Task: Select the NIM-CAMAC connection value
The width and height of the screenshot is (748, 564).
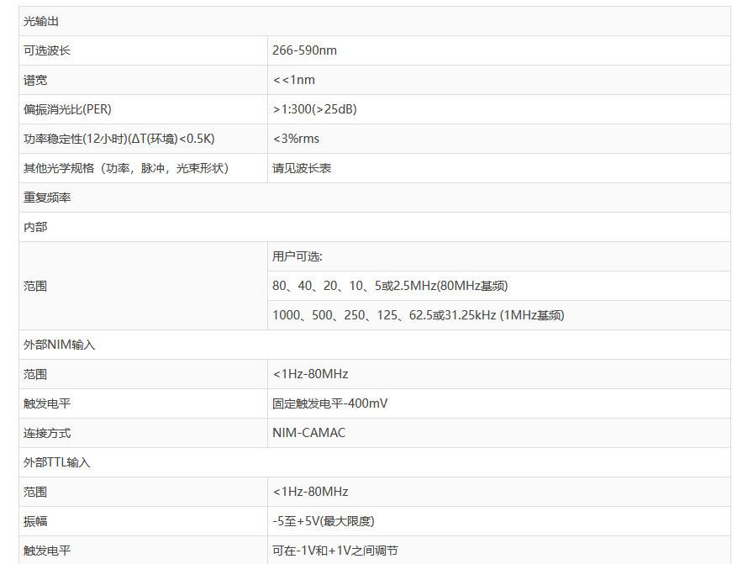Action: 308,433
